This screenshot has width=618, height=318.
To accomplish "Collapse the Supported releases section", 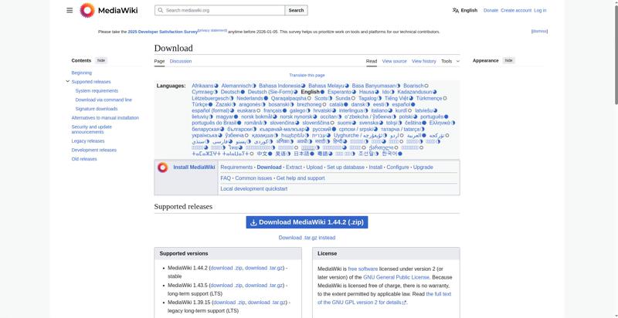I will tap(68, 81).
